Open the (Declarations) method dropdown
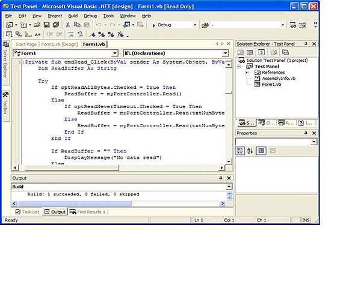This screenshot has height=288, width=361. click(x=225, y=53)
